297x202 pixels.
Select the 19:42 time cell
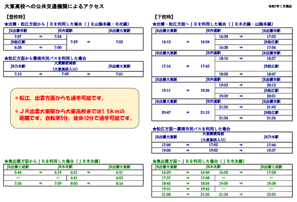(x=205, y=189)
